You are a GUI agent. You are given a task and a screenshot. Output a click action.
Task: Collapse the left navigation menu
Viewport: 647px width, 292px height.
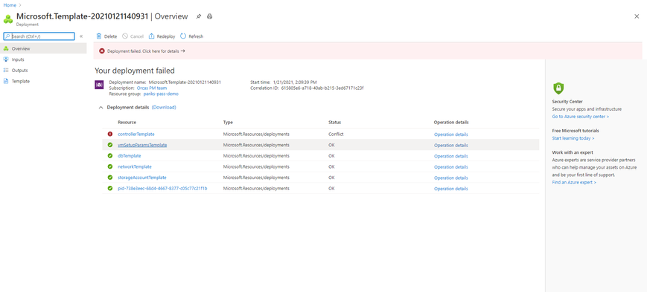[x=81, y=36]
